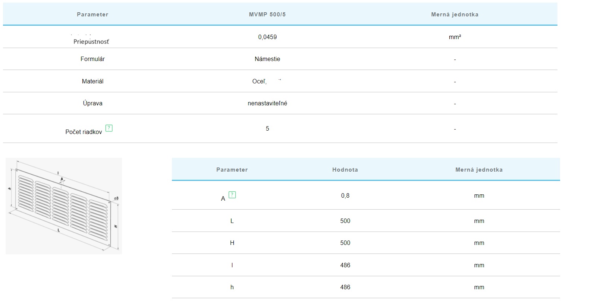Screen dimensions: 594x306
Task: Click Merná jednotka header in the dimensions table
Action: tap(479, 170)
